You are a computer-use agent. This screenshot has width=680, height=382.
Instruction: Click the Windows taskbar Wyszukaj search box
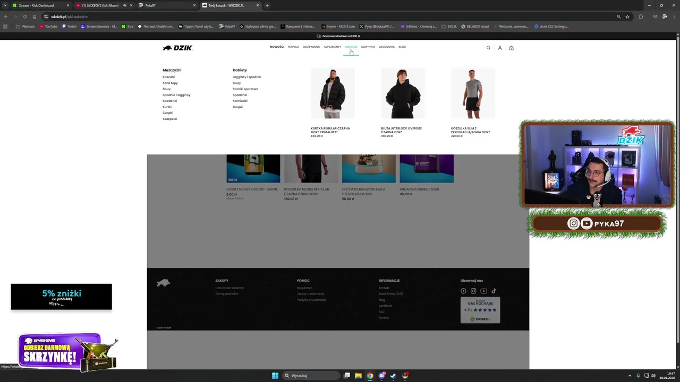coord(311,376)
